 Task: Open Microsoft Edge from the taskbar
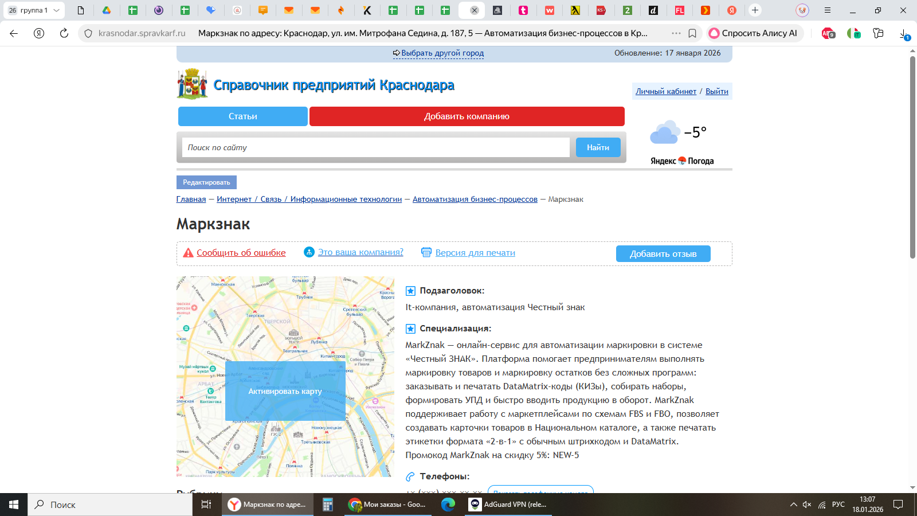(x=448, y=505)
